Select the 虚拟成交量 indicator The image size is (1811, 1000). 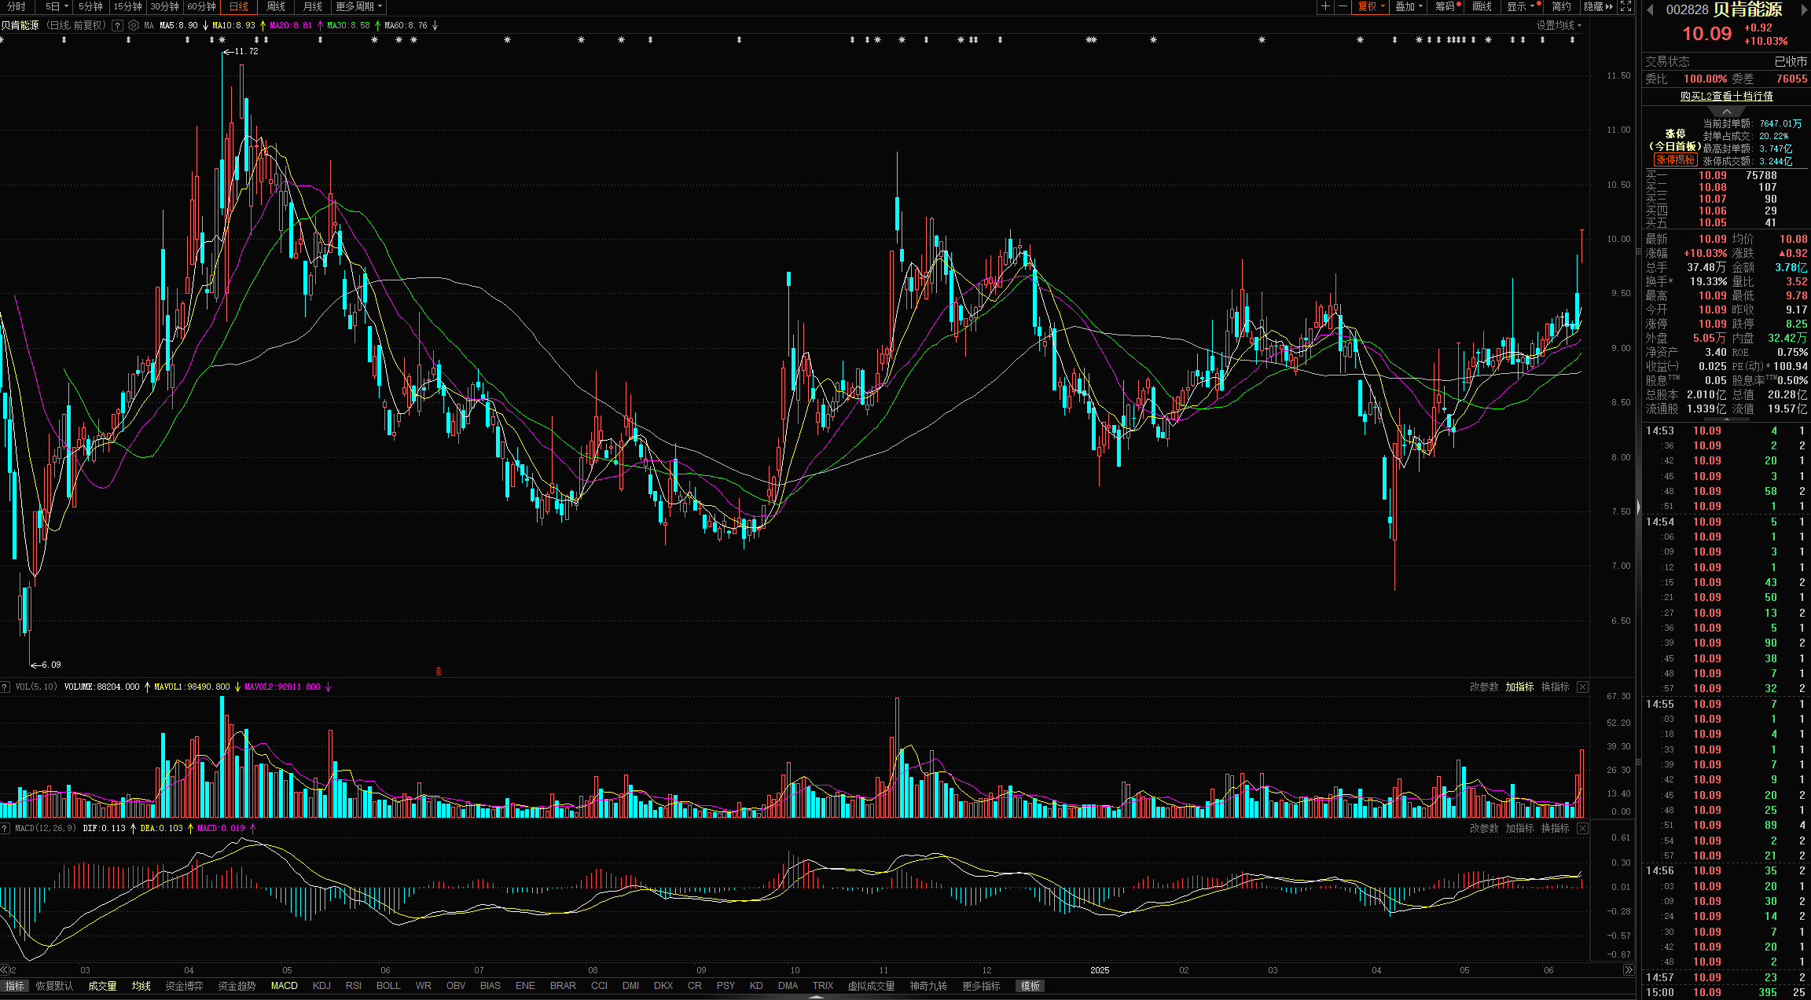tap(871, 986)
